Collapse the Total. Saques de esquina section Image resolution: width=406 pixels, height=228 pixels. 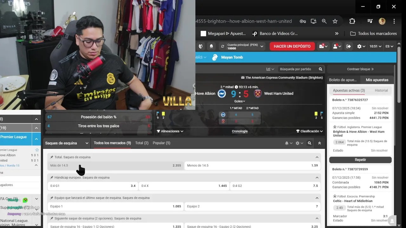[x=317, y=157]
